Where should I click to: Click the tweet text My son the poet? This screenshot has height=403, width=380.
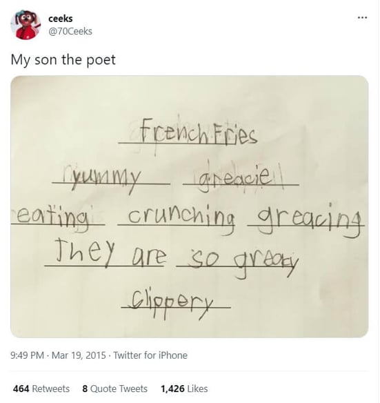tap(63, 60)
